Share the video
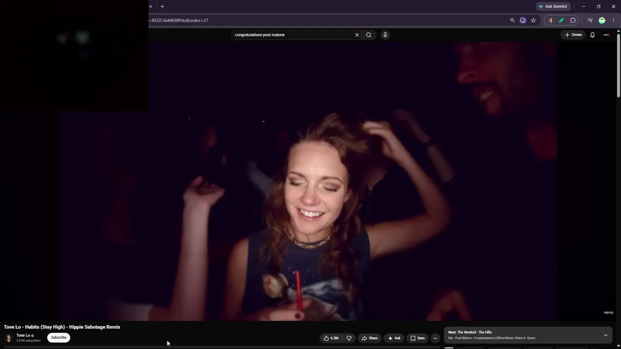 point(370,338)
